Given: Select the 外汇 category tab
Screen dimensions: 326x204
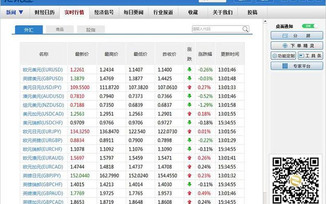Looking at the screenshot, I should pyautogui.click(x=29, y=30).
